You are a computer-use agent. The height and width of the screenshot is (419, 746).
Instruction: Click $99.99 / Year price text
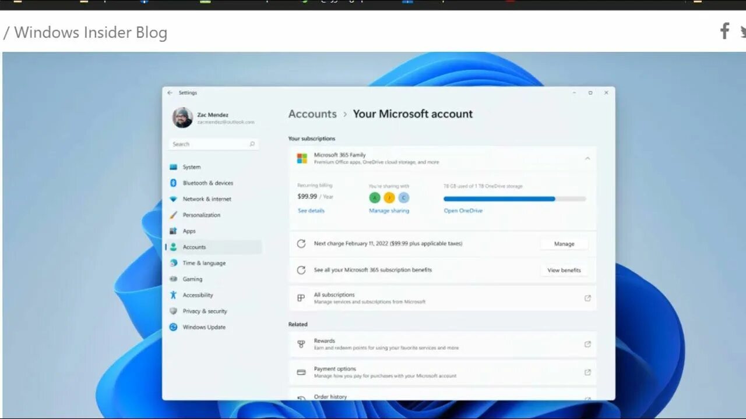pos(315,197)
